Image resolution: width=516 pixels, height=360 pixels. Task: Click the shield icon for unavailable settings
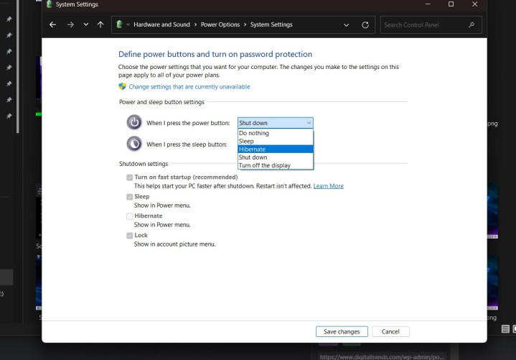tap(123, 87)
